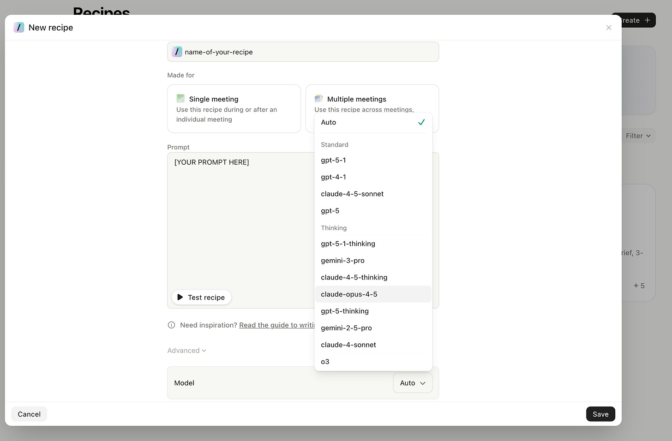This screenshot has height=441, width=672.
Task: Select gpt-5 model option
Action: [373, 211]
